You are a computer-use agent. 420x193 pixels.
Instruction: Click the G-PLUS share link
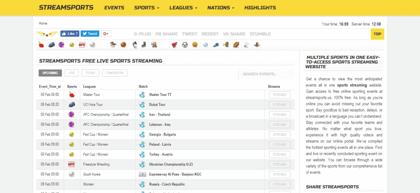142,34
